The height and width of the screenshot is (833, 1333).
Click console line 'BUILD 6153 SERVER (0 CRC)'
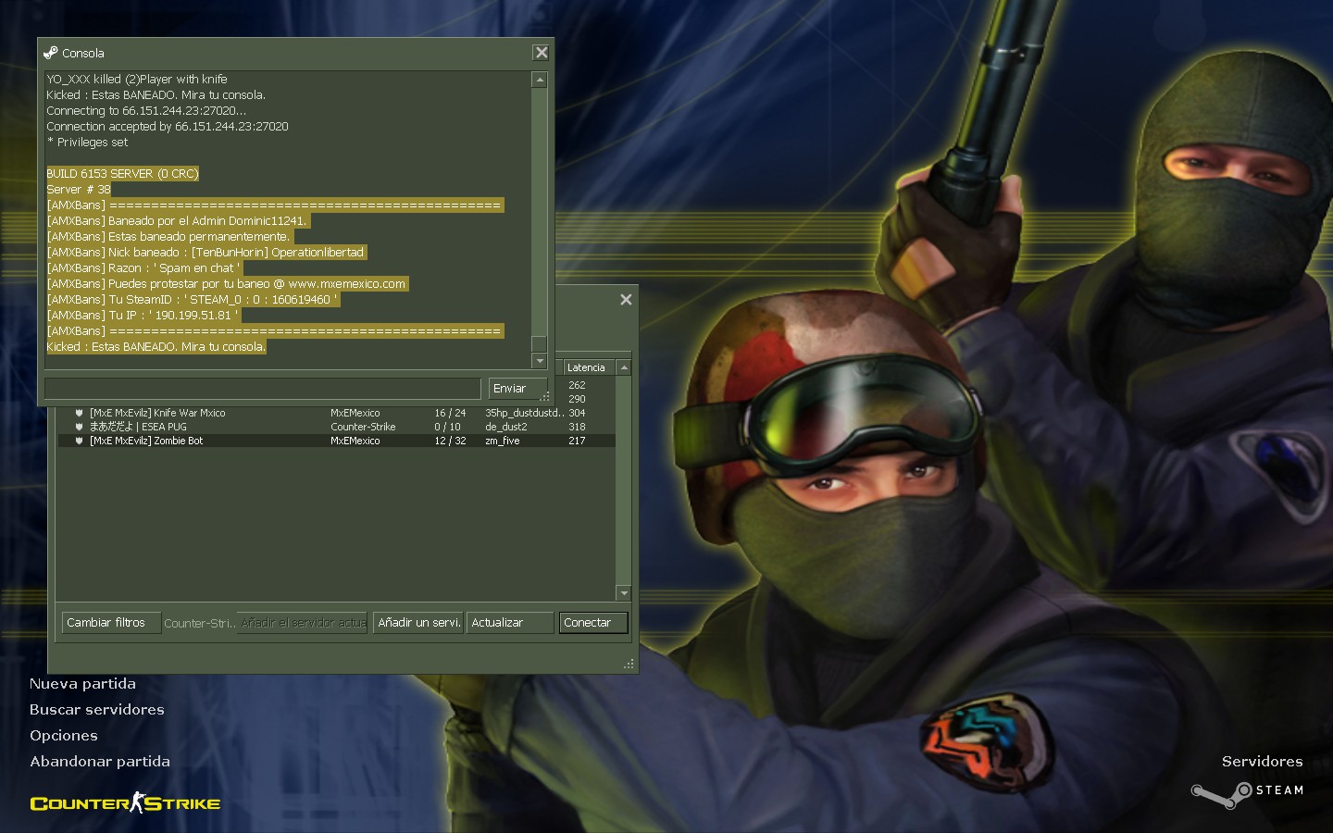point(122,173)
